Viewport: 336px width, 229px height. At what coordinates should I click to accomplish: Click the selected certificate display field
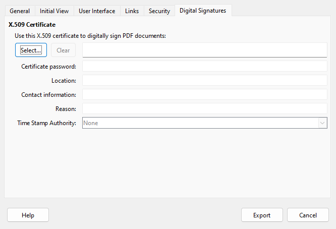point(205,50)
